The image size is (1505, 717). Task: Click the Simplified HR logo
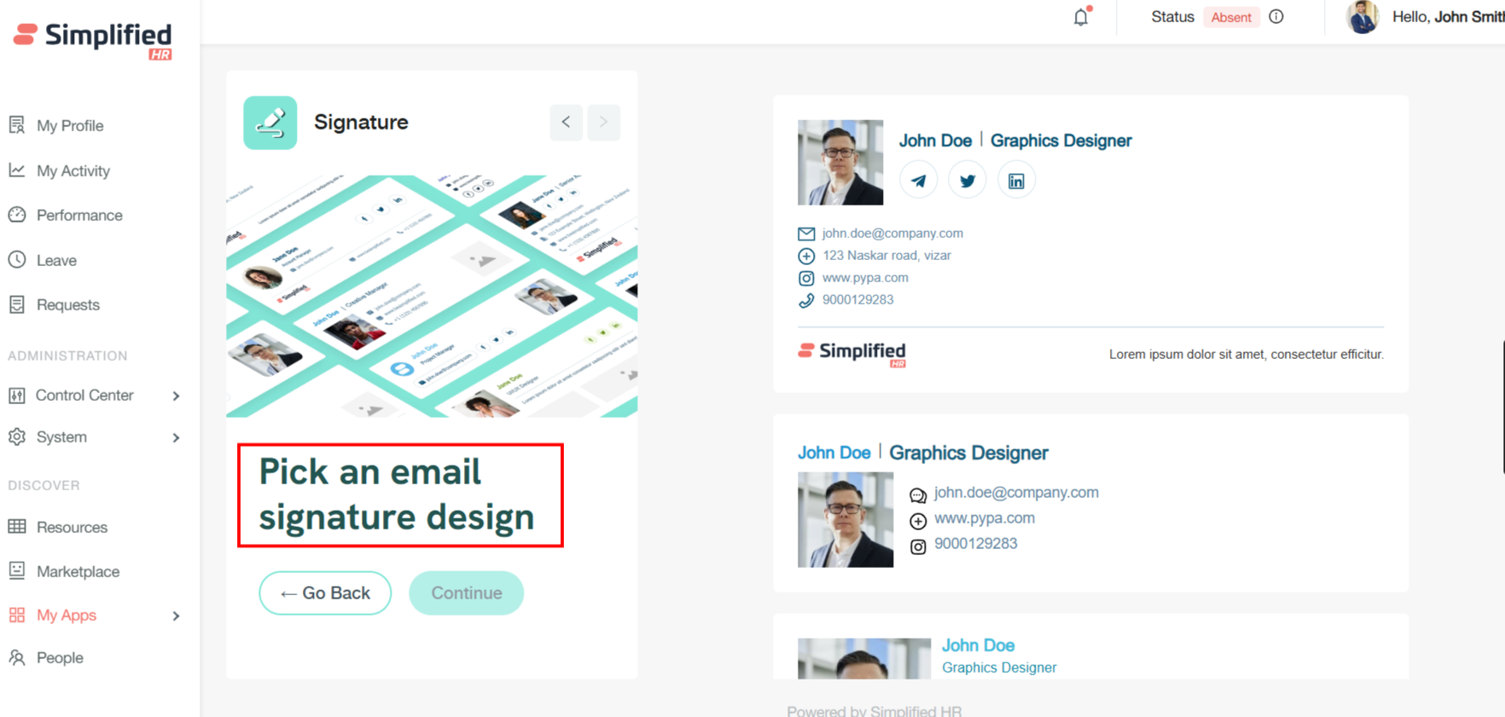click(x=93, y=39)
